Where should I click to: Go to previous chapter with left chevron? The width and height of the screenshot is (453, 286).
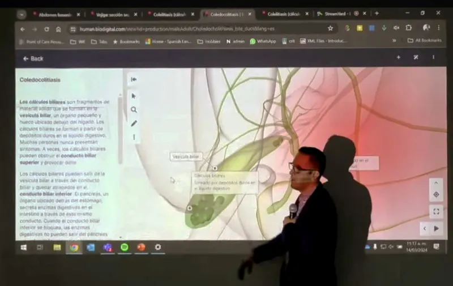click(424, 228)
